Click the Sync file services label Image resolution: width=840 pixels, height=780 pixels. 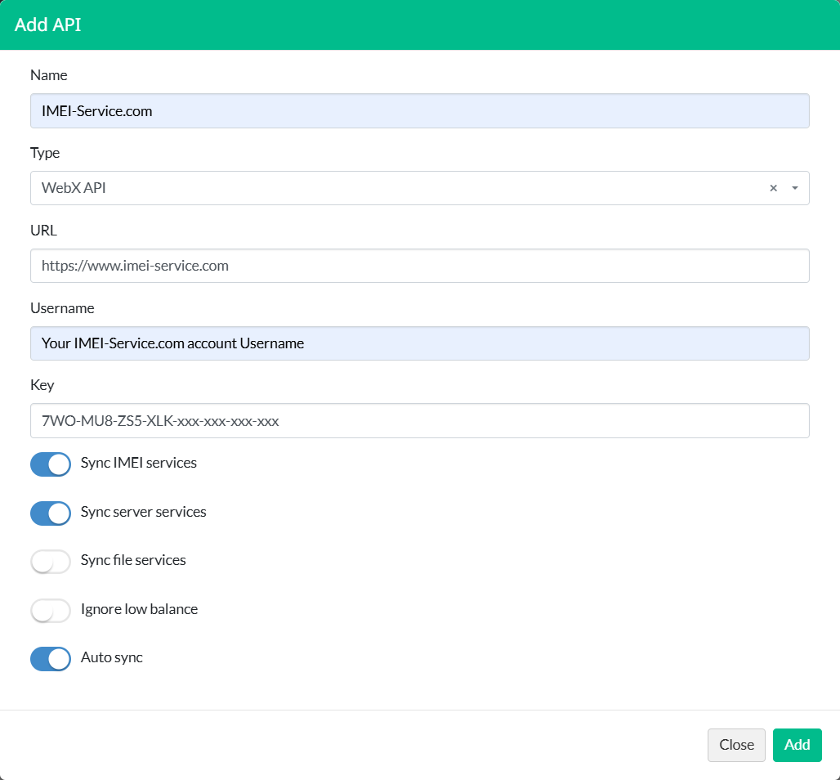tap(133, 560)
